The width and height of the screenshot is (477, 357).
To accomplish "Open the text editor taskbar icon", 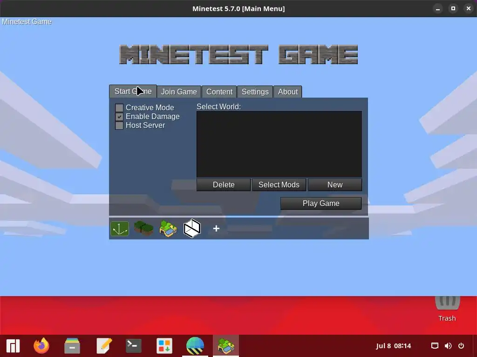I will pos(104,346).
